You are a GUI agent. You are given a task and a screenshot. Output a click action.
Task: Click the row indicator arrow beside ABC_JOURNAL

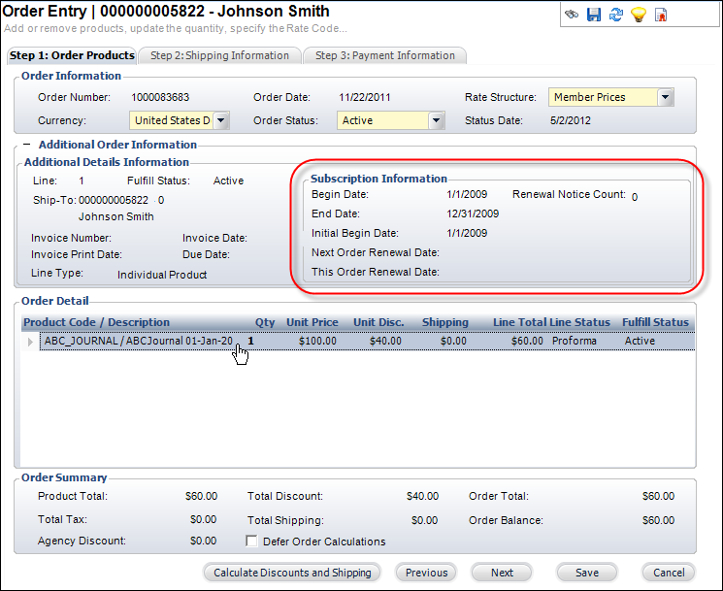click(30, 342)
